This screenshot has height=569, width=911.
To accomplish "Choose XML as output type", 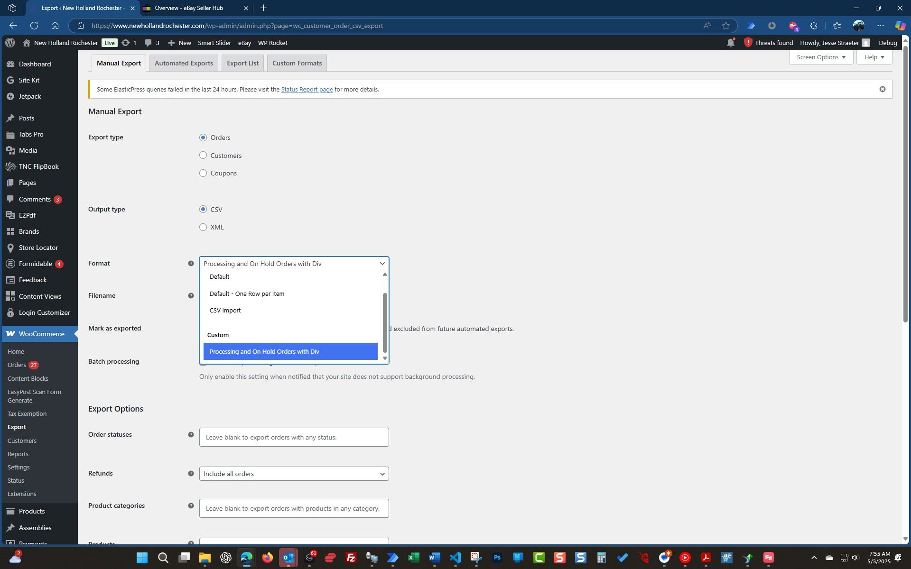I will (x=203, y=227).
